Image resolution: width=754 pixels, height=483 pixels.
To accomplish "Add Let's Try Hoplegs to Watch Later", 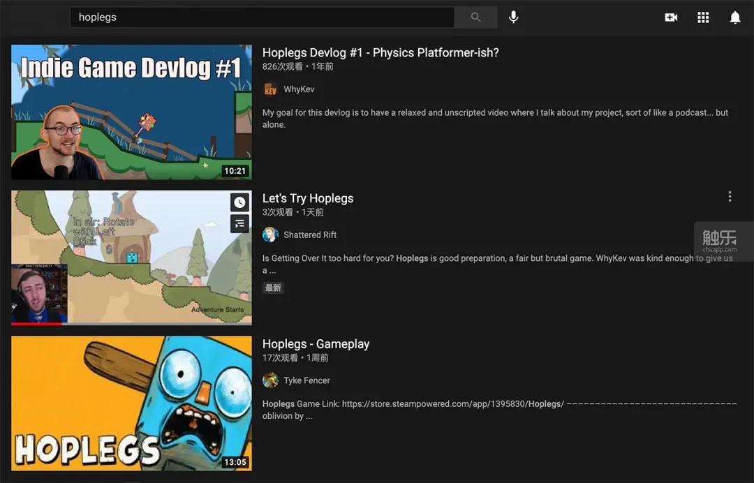I will [x=240, y=203].
